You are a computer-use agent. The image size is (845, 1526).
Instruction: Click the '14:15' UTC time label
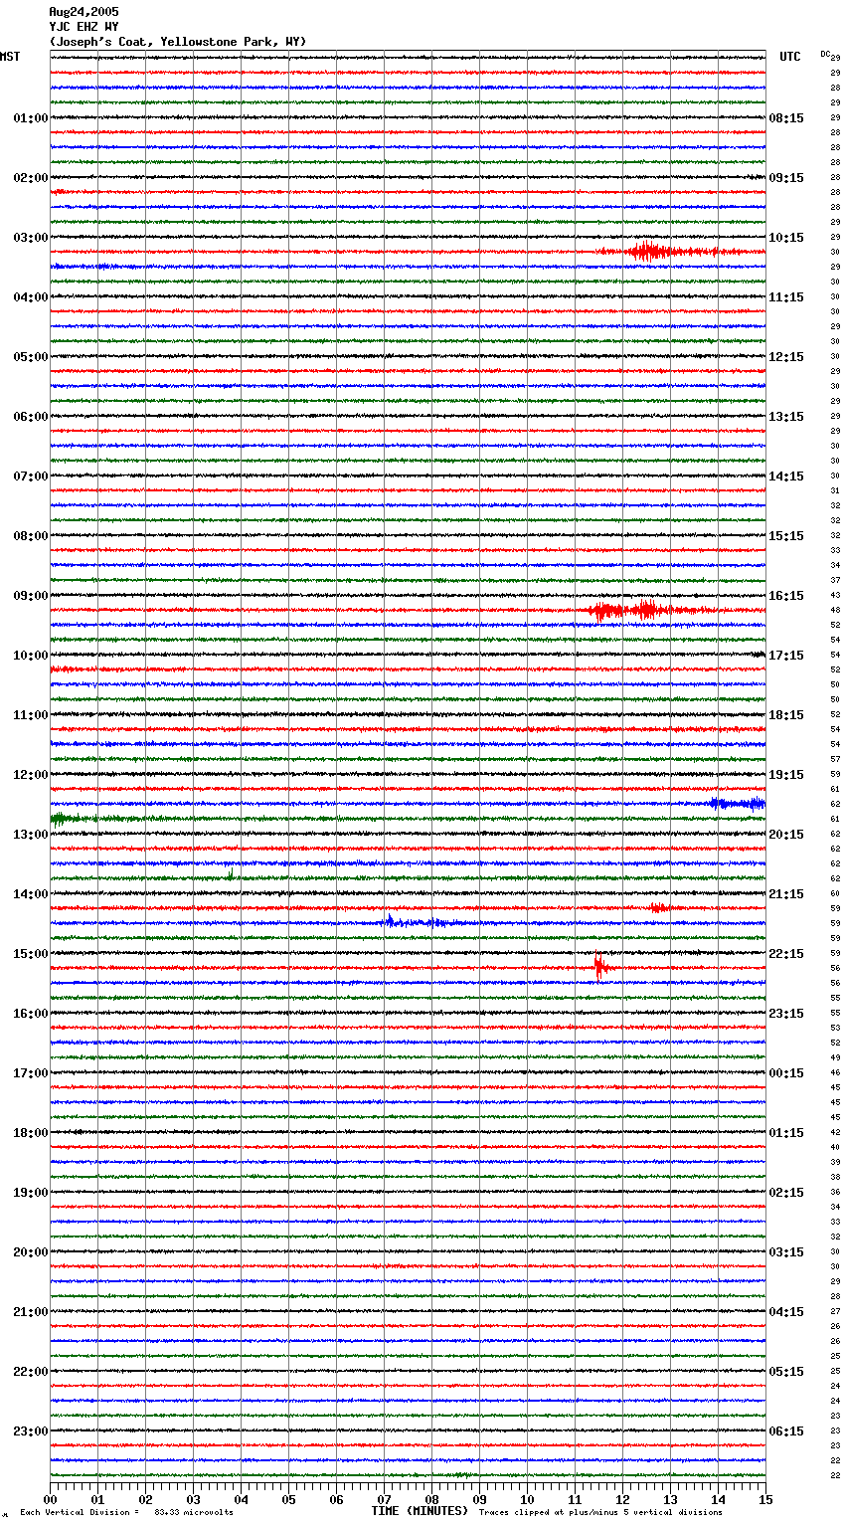786,477
